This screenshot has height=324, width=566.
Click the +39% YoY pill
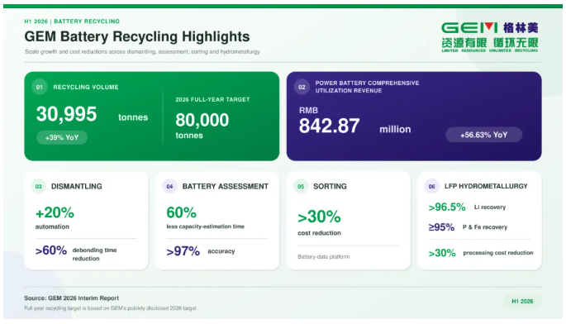pos(62,138)
